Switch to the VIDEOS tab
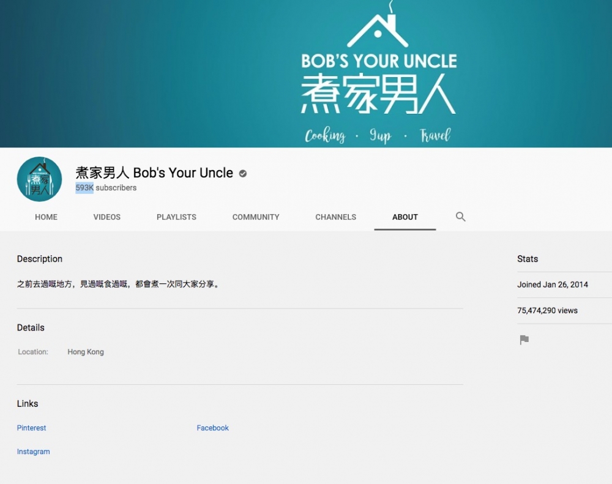Viewport: 612px width, 484px height. [106, 217]
